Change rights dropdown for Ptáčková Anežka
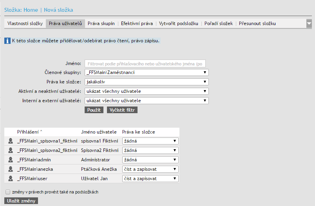Screen dimensions: 315x206 coord(150,169)
